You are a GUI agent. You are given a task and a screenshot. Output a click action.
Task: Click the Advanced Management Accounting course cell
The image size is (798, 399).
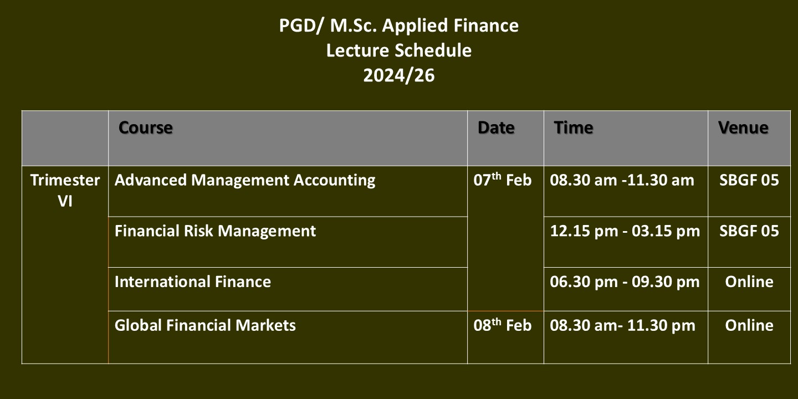(x=245, y=180)
